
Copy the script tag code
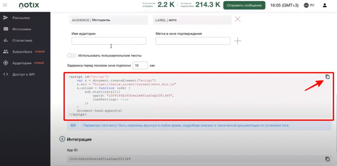pos(327,77)
